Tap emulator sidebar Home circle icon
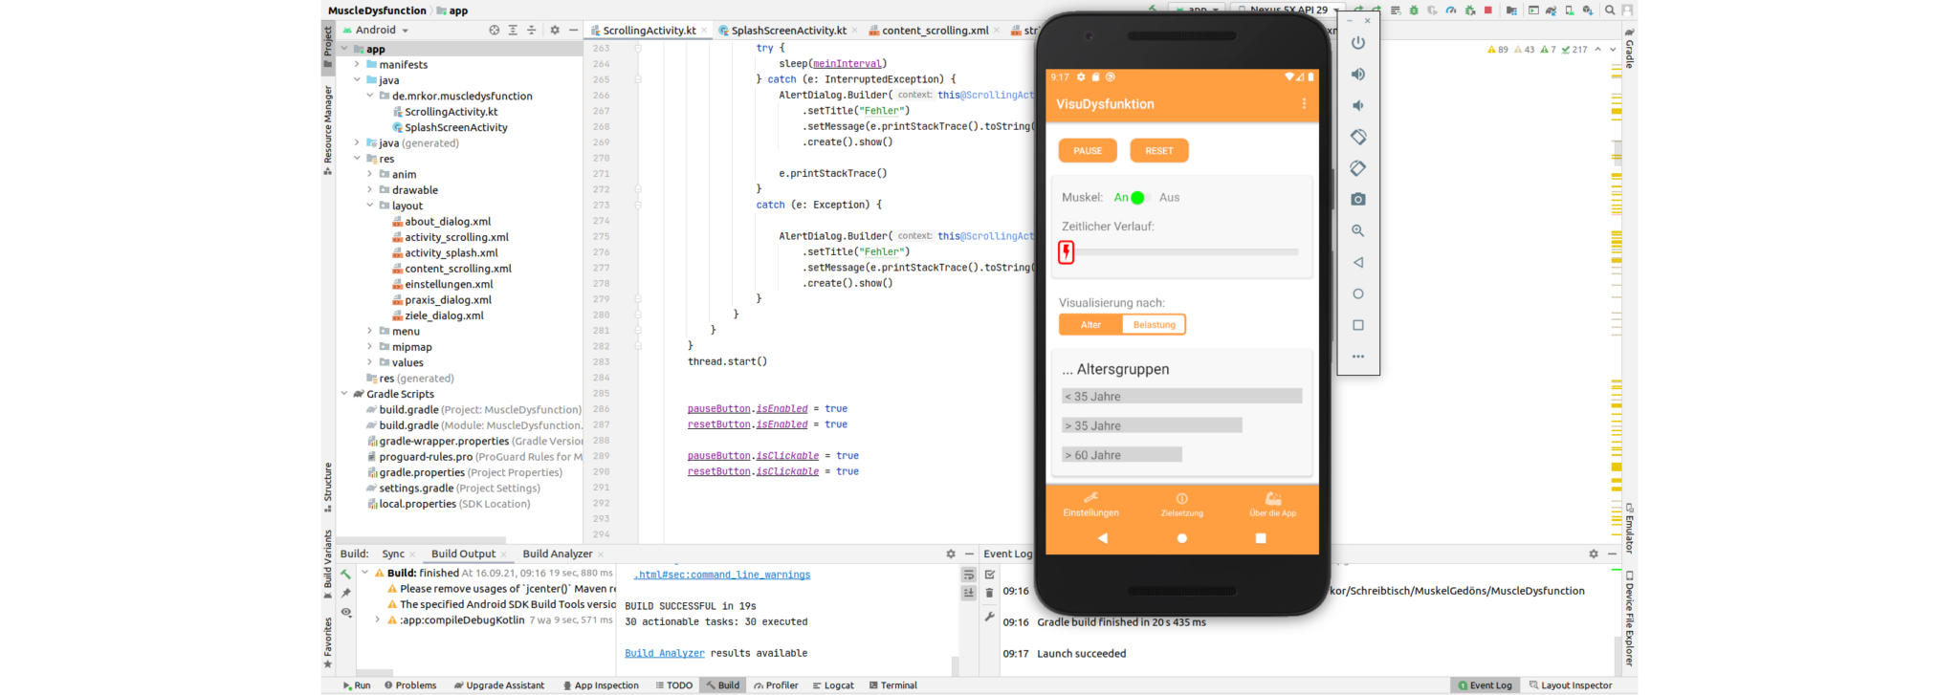The image size is (1959, 695). pyautogui.click(x=1357, y=293)
